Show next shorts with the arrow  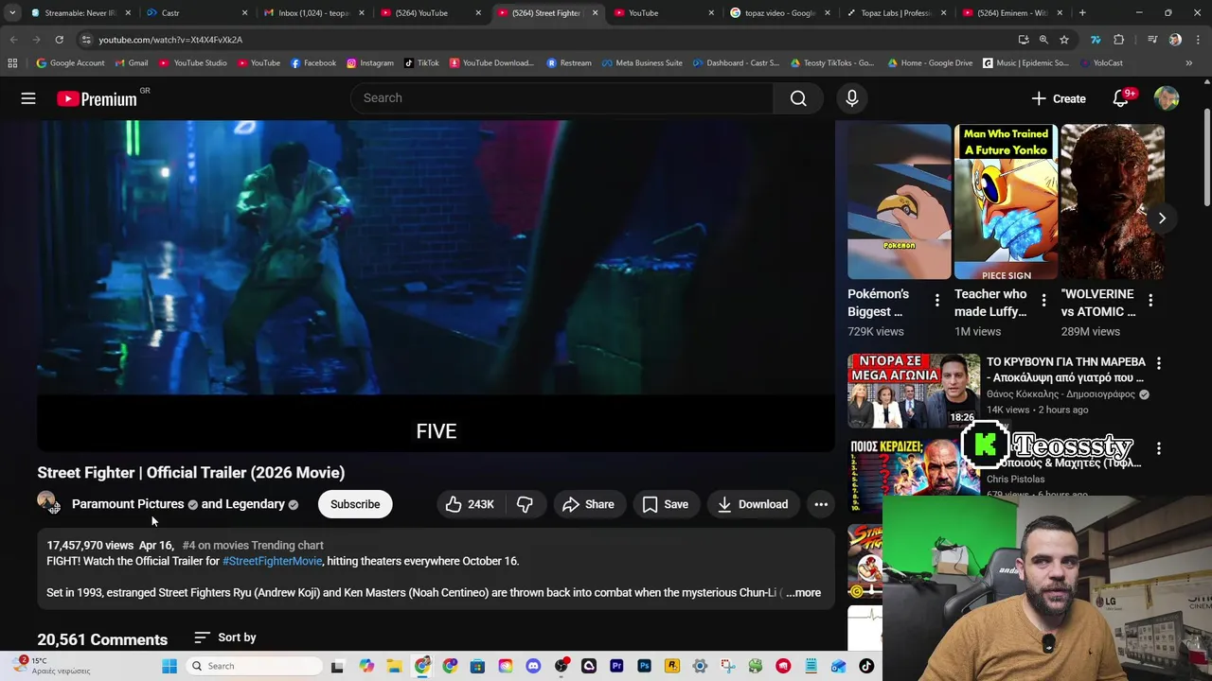pos(1162,218)
